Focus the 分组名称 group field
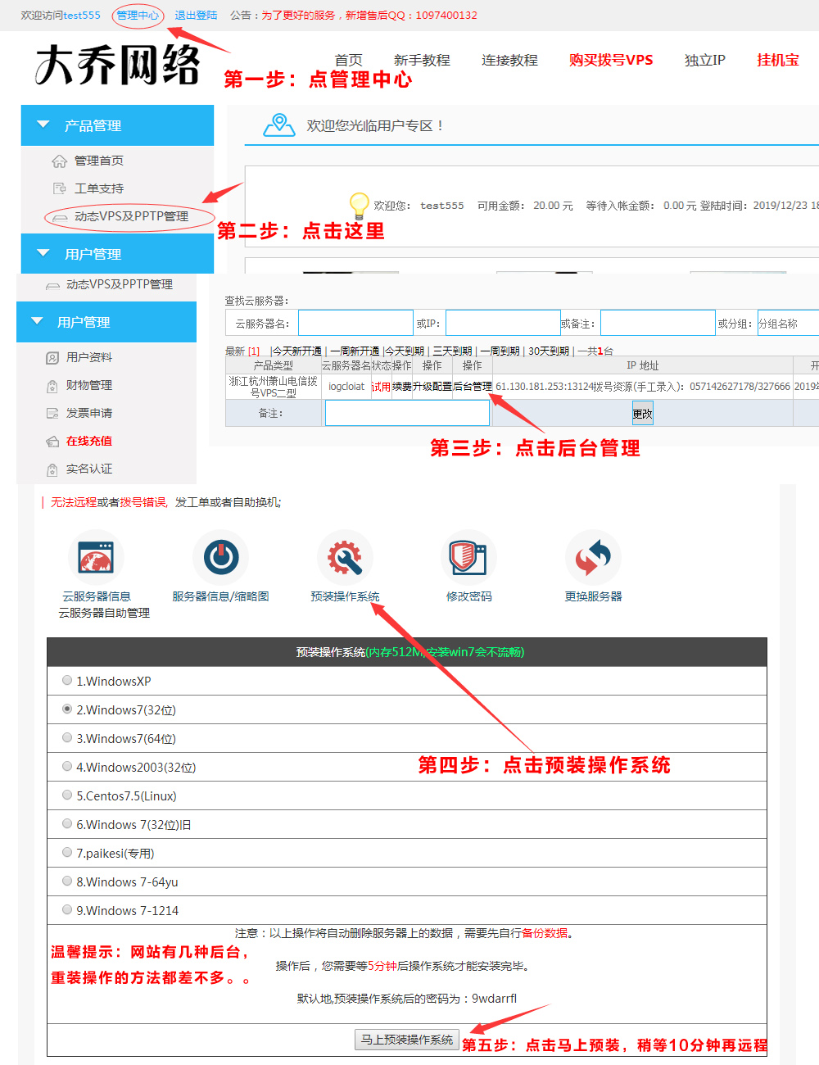The width and height of the screenshot is (819, 1065). pos(788,323)
